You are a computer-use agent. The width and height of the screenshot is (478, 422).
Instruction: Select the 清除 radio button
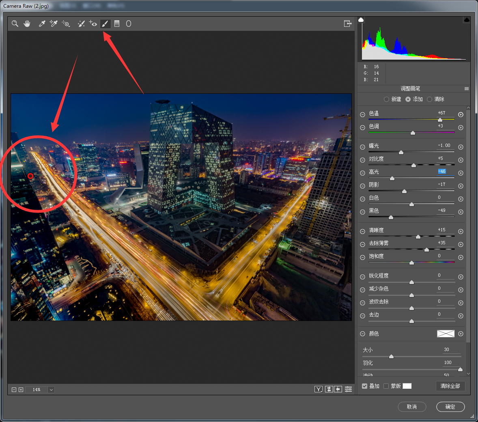[429, 99]
